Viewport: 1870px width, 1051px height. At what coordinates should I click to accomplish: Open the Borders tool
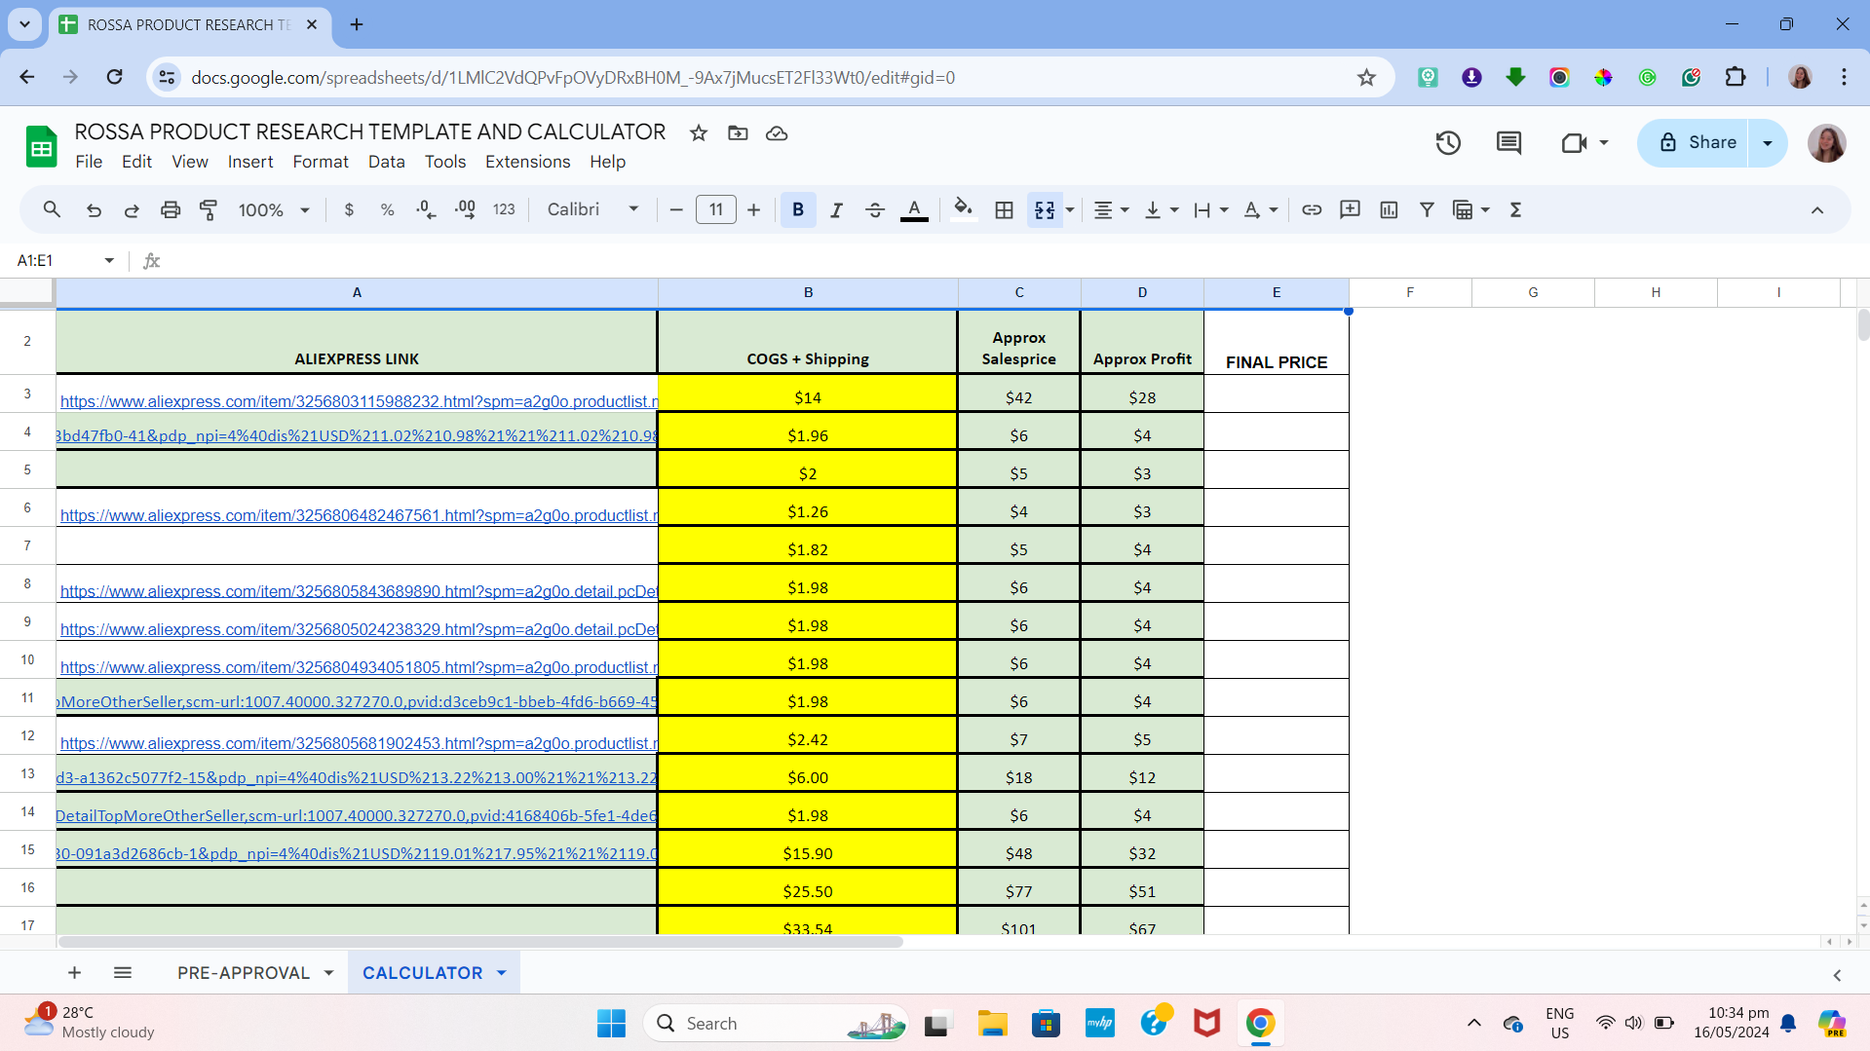(1004, 209)
